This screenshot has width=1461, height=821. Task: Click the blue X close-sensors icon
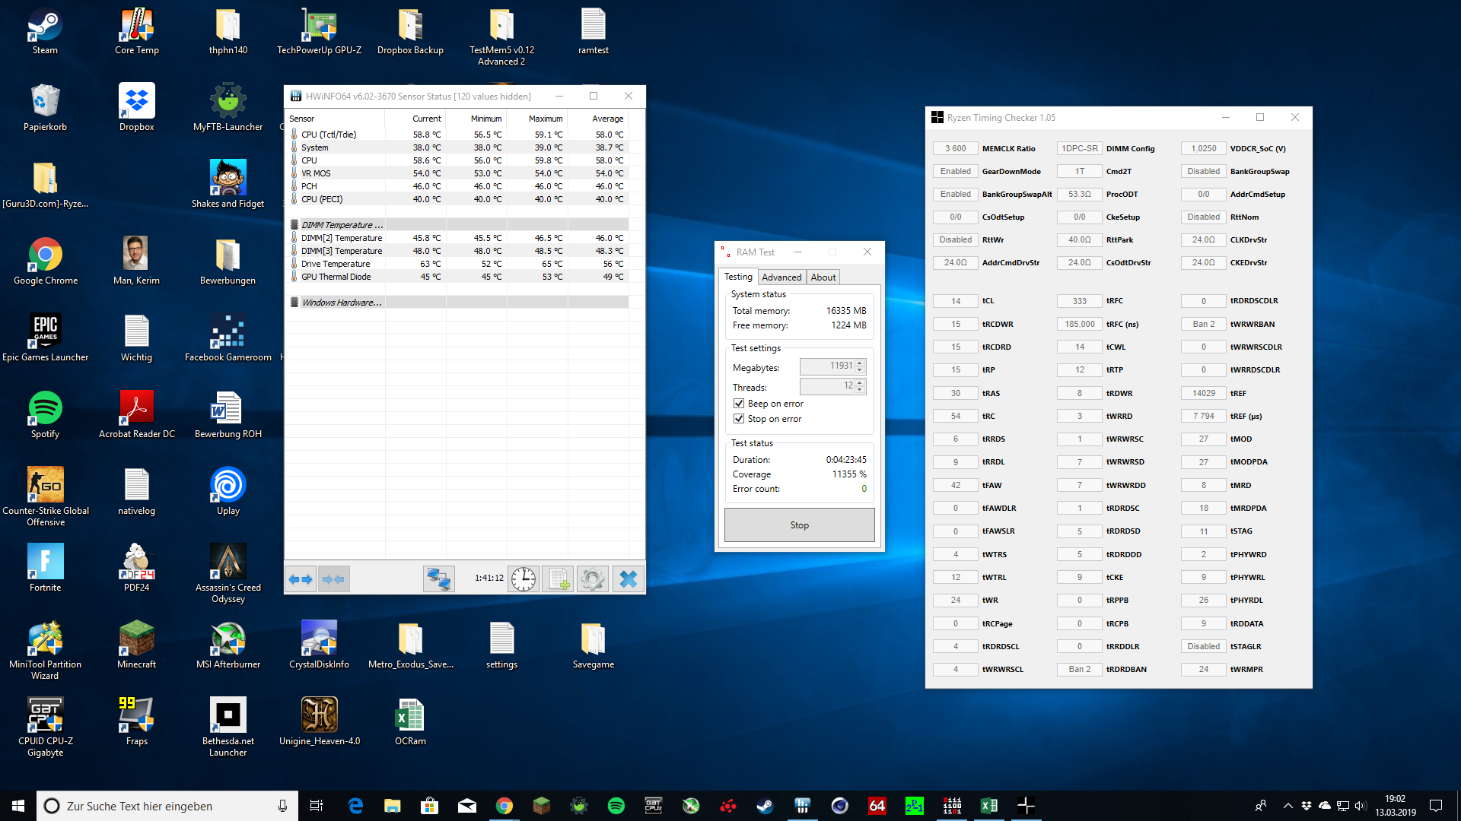pos(629,579)
